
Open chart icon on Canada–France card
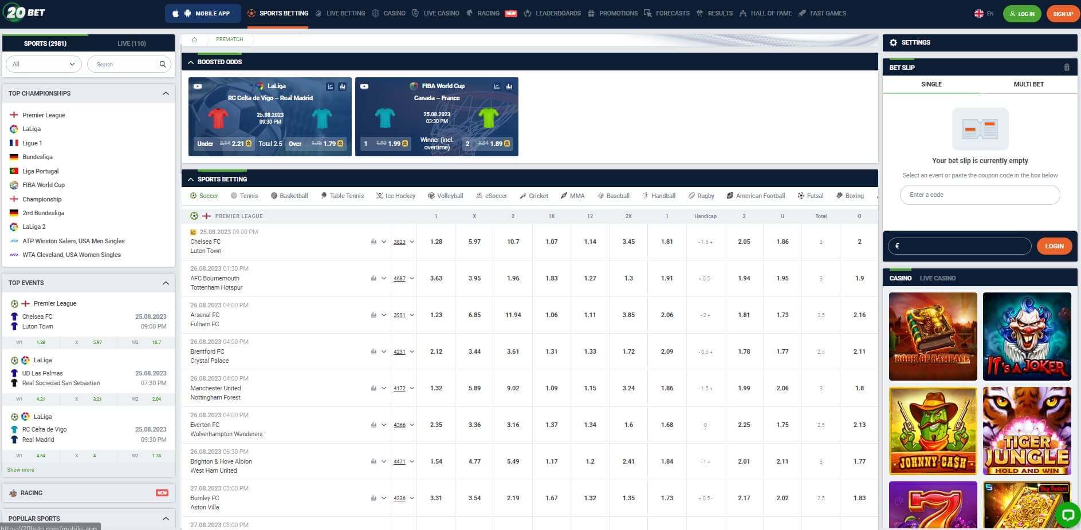tap(497, 86)
